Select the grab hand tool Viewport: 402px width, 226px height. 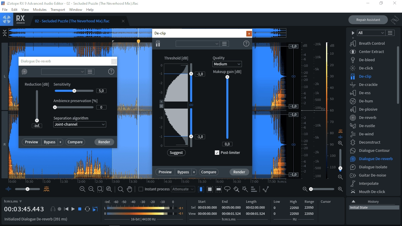click(x=129, y=189)
